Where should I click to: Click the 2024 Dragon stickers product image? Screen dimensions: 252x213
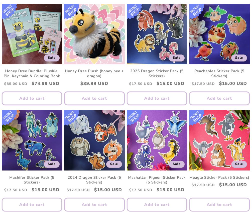[94, 140]
